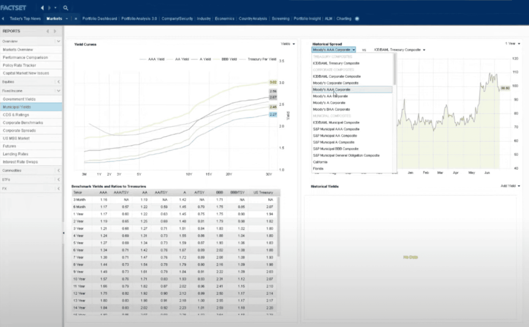Collapse the Fixed Income section
Image resolution: width=529 pixels, height=327 pixels.
click(x=59, y=91)
